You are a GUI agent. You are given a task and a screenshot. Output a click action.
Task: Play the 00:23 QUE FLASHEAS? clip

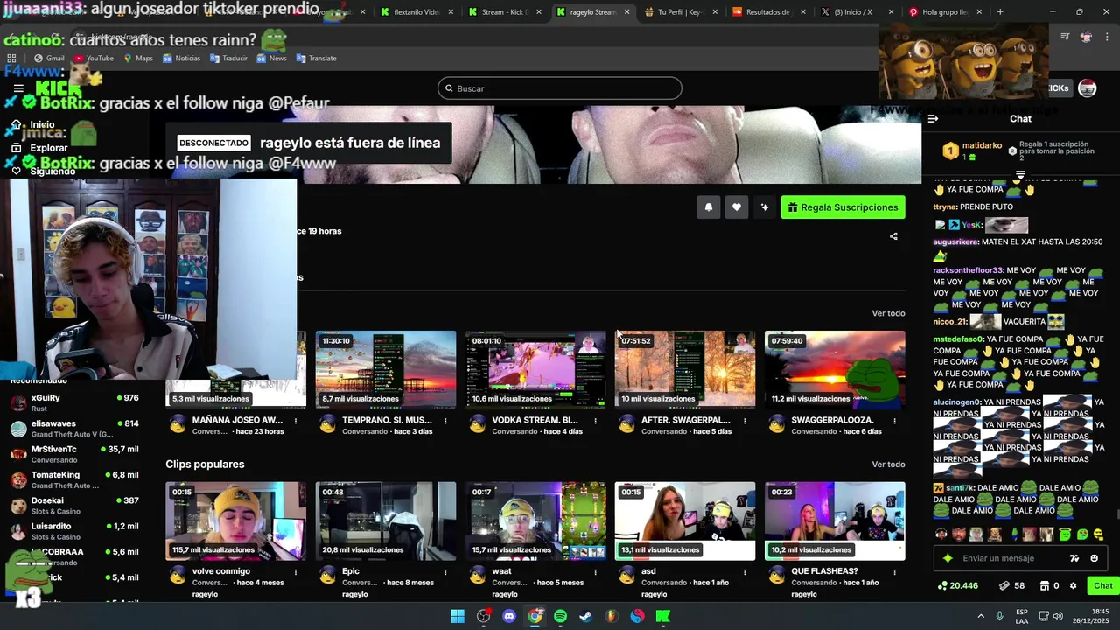[835, 521]
